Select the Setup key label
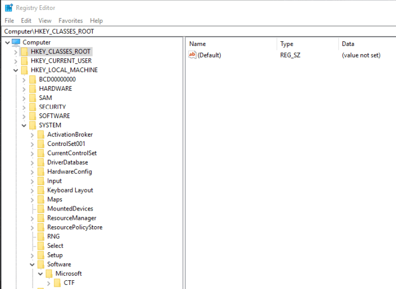Screen dimensions: 396x289 click(55, 255)
